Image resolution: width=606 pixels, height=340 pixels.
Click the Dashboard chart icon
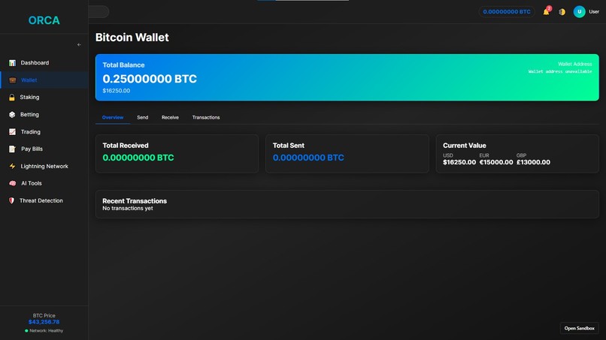[x=12, y=62]
